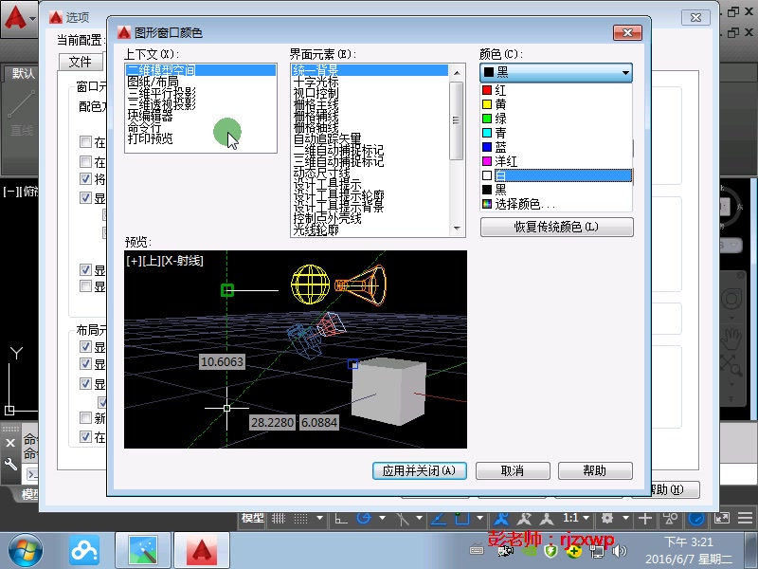The height and width of the screenshot is (569, 758).
Task: Toggle the grid display icon in status bar
Action: pyautogui.click(x=280, y=519)
